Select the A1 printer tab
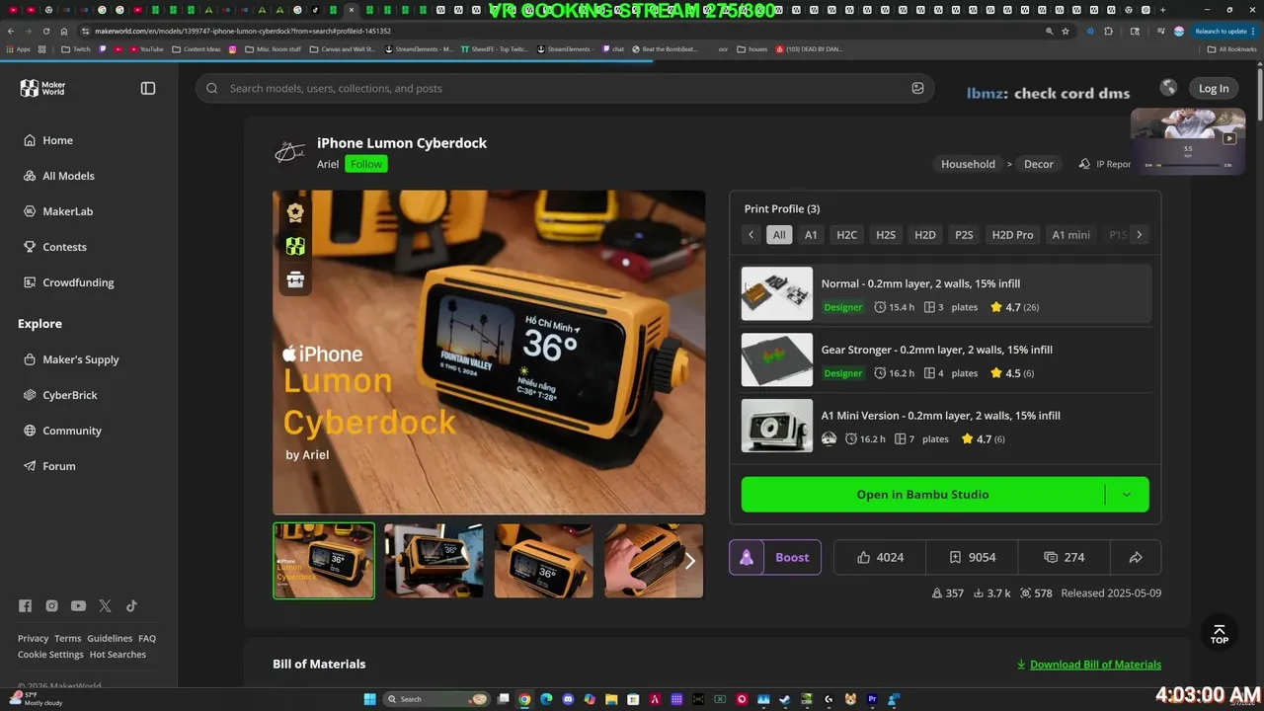Image resolution: width=1264 pixels, height=711 pixels. pos(811,235)
